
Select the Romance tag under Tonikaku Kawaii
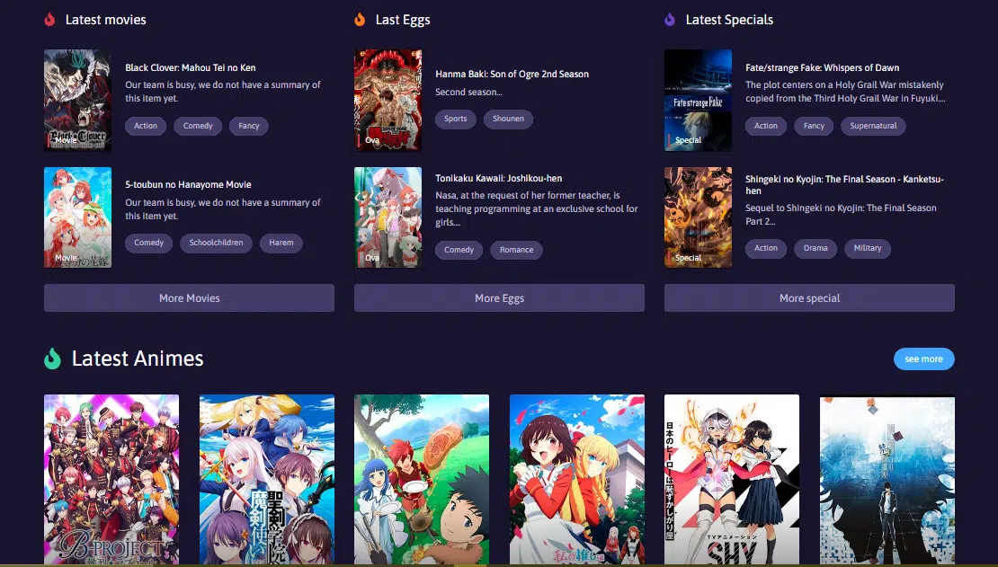coord(516,250)
